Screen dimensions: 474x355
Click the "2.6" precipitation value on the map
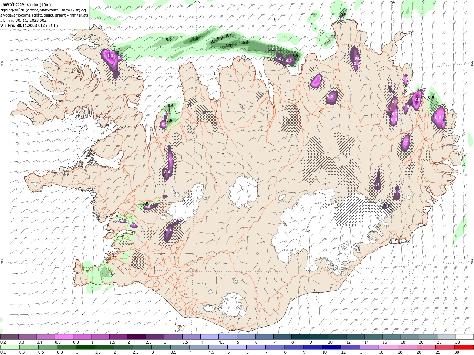click(x=417, y=99)
